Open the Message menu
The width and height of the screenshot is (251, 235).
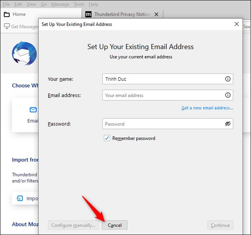[x=60, y=4]
